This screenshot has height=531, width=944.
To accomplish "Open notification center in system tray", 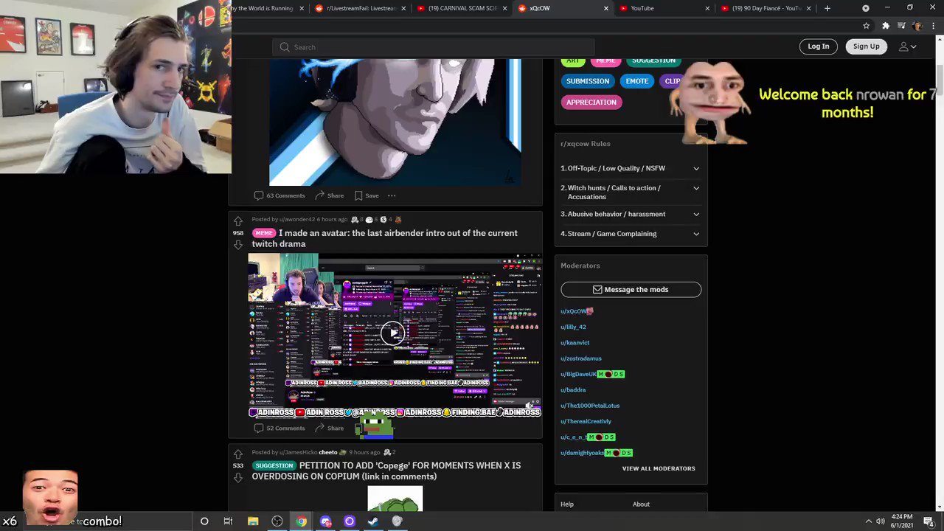I will (x=929, y=521).
